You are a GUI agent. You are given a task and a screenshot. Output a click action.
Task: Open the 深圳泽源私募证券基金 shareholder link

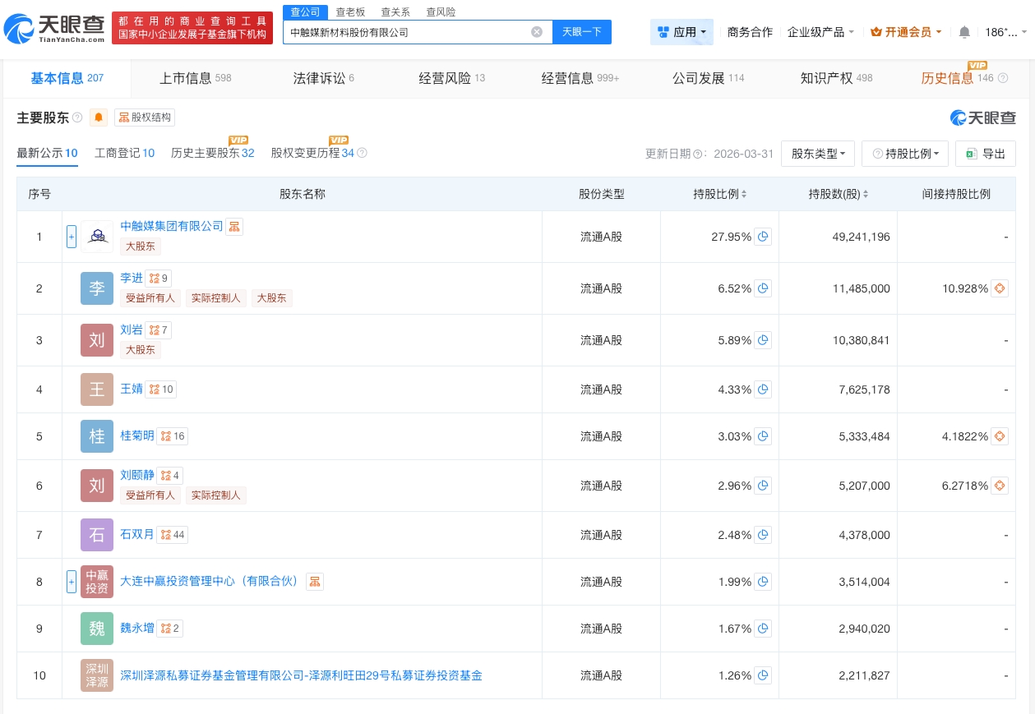click(x=301, y=675)
